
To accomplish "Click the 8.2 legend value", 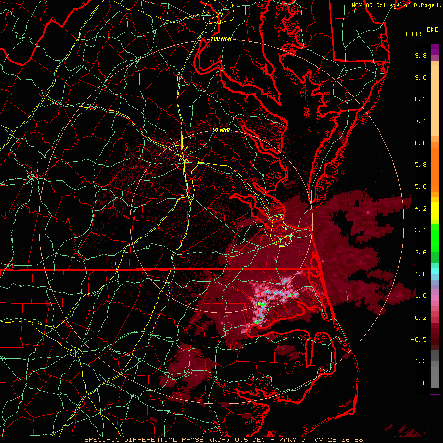I will 421,99.
